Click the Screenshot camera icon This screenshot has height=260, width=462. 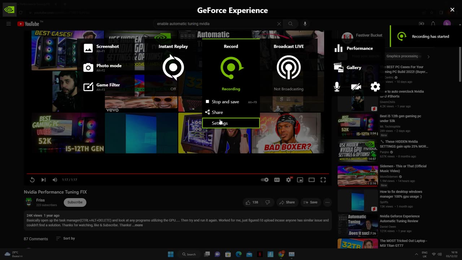[x=88, y=48]
